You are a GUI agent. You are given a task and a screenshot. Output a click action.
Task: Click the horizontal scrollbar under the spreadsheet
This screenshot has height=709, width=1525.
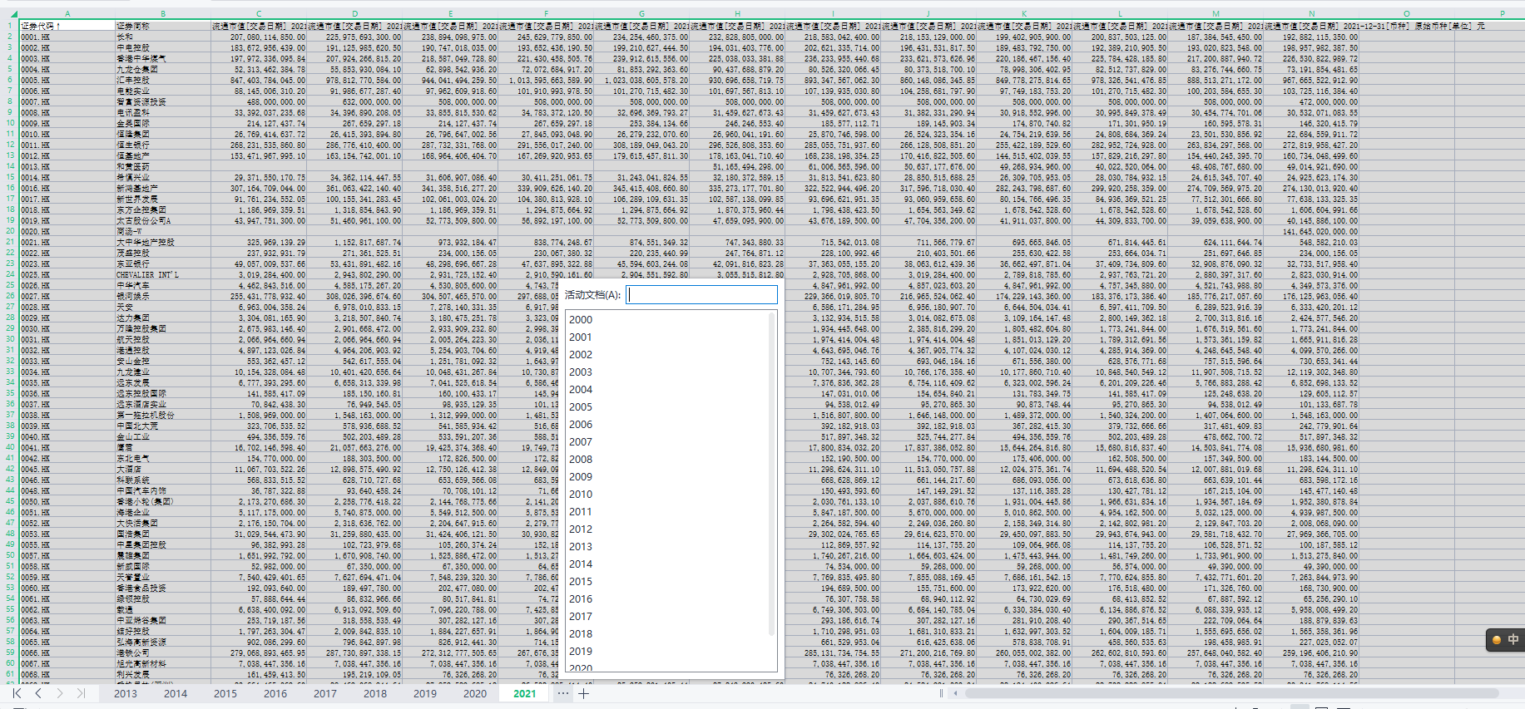[x=1231, y=693]
